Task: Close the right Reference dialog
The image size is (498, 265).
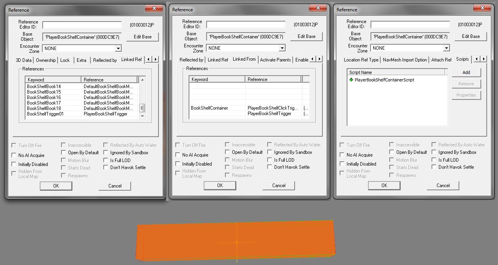Action: (482, 9)
